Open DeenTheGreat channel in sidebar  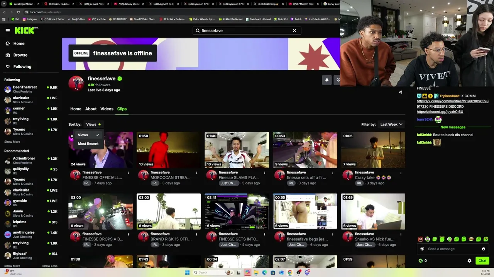point(31,89)
